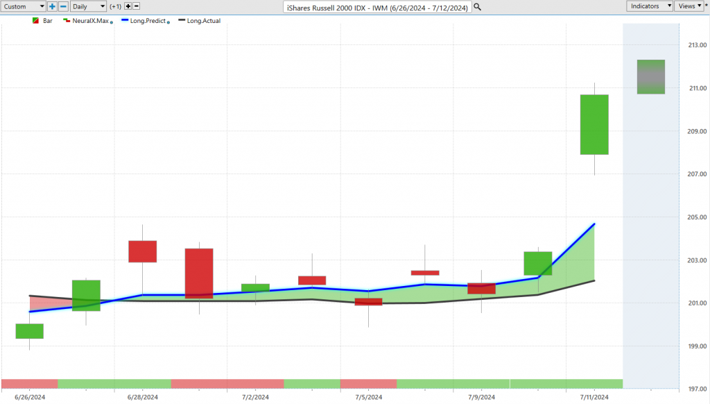Click the 205.00 price axis label
This screenshot has width=710, height=404.
(698, 217)
